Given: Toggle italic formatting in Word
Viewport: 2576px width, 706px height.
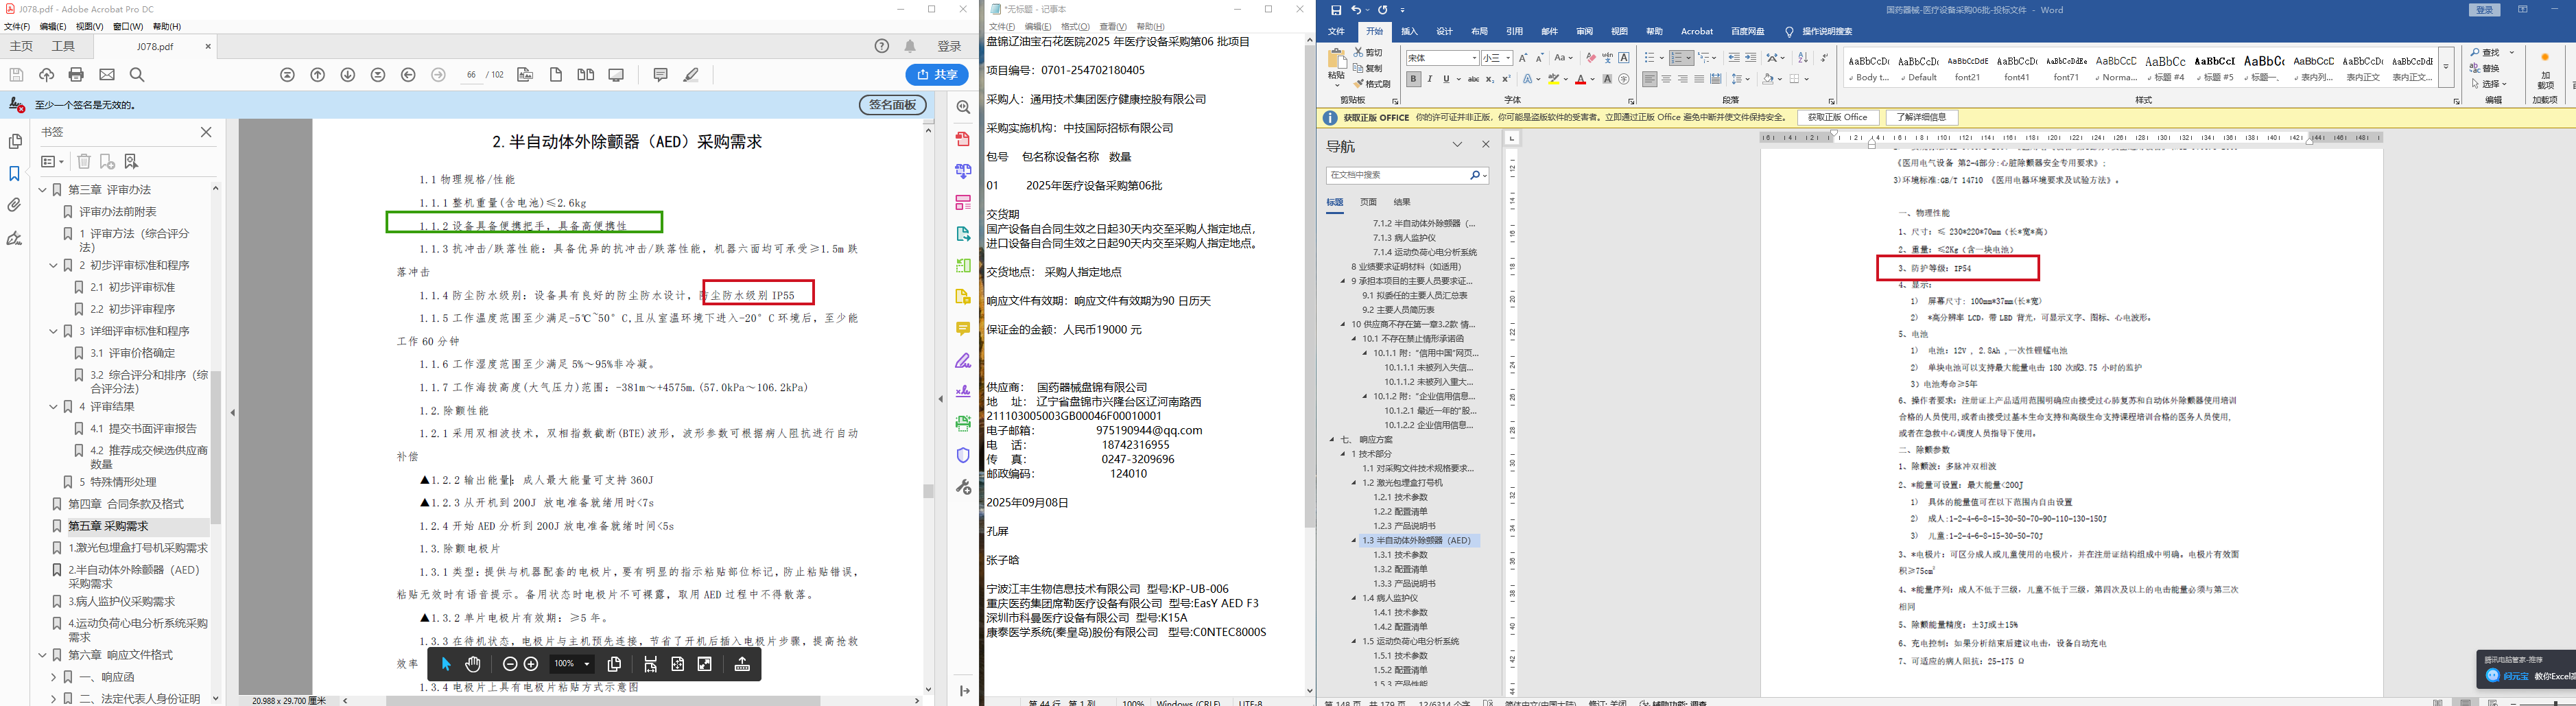Looking at the screenshot, I should tap(1430, 79).
